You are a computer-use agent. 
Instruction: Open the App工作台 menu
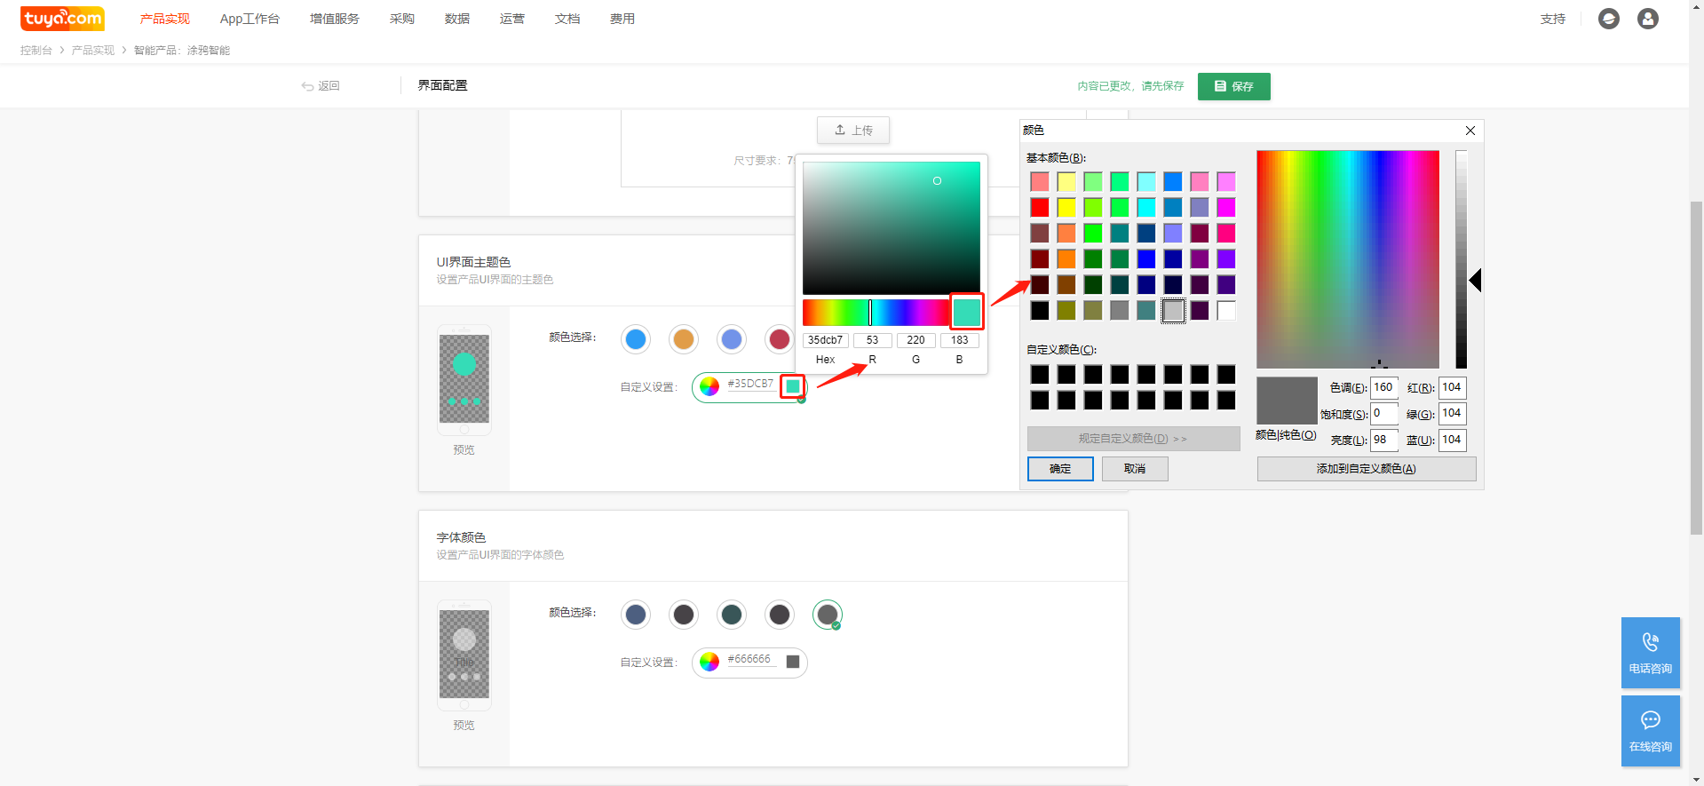point(250,19)
